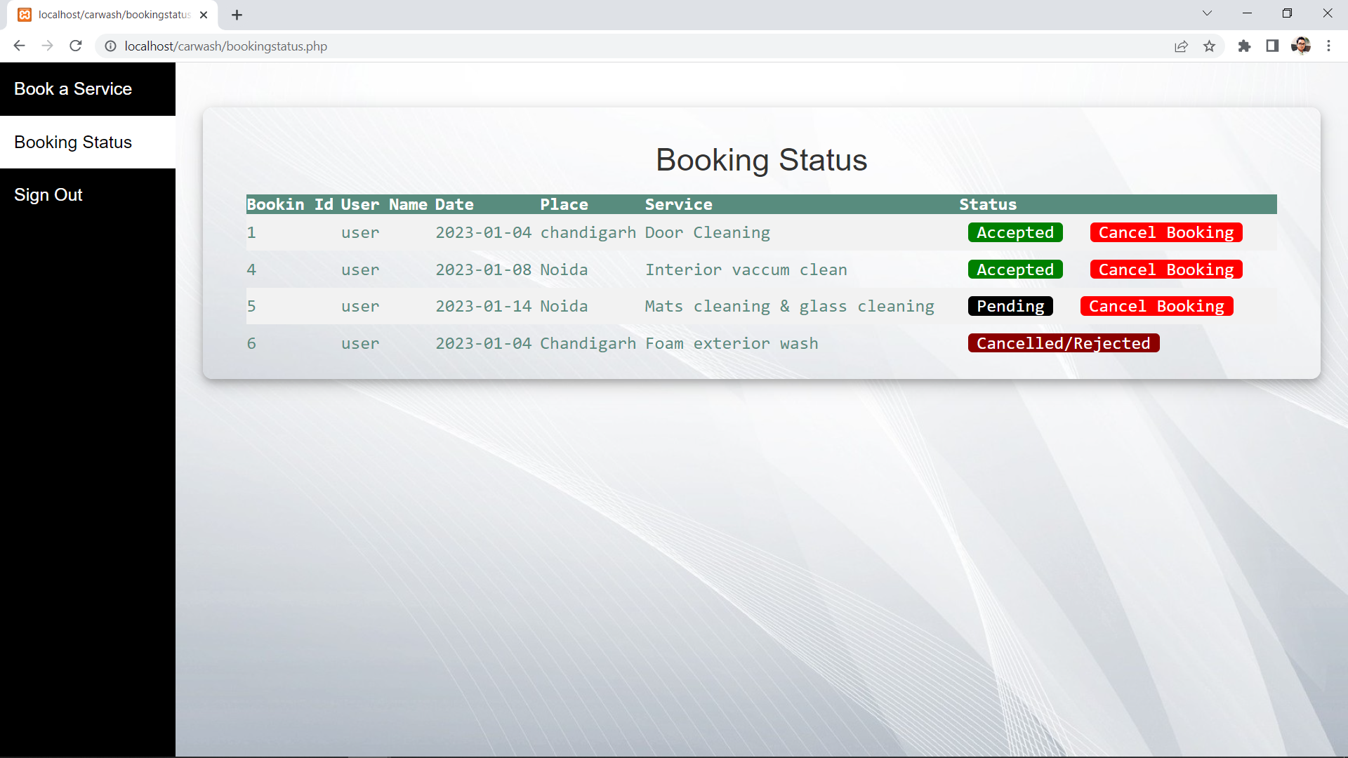Cancel booking for Interior vaccum clean
This screenshot has height=758, width=1348.
click(x=1165, y=270)
